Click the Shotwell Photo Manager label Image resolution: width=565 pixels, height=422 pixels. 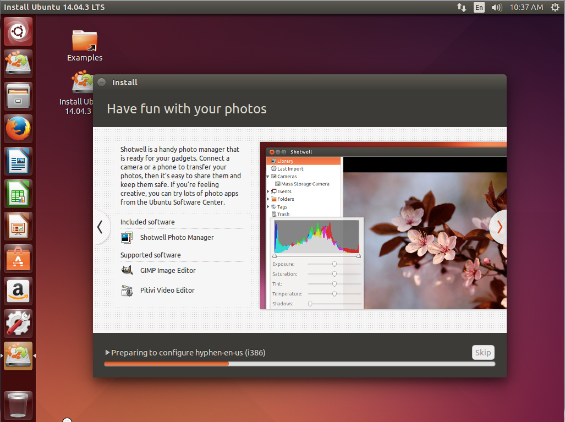point(177,238)
